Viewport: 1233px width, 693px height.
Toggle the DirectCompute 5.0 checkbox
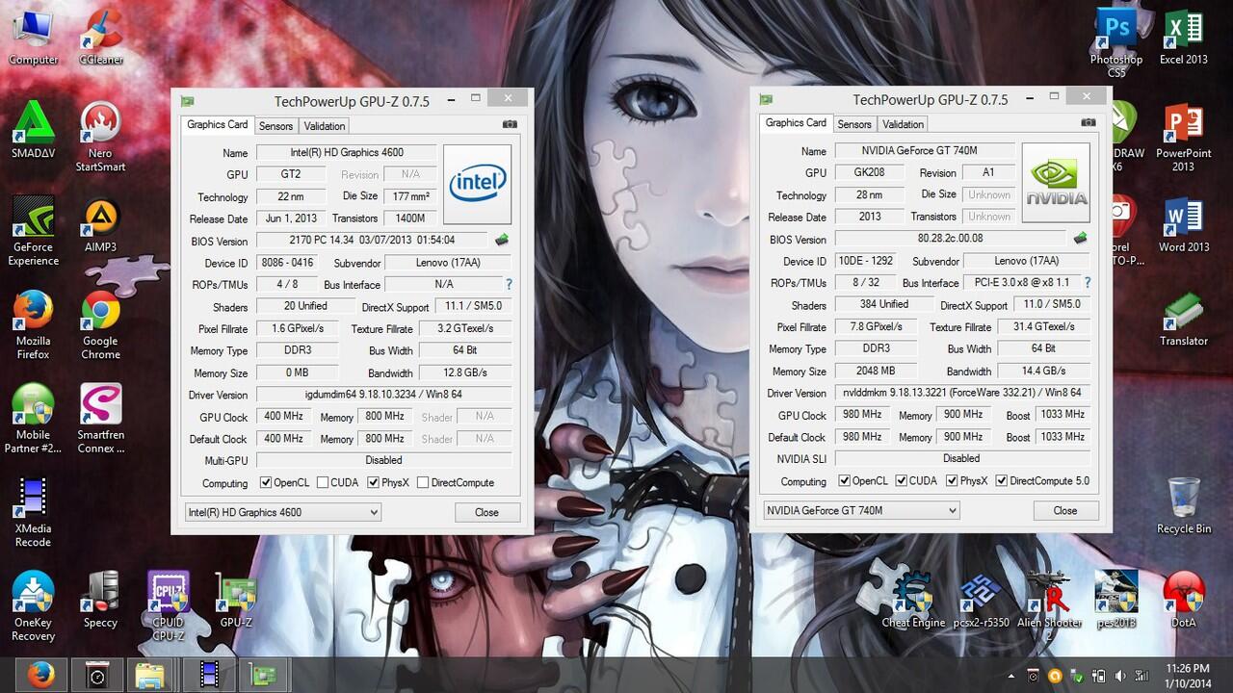[1002, 480]
